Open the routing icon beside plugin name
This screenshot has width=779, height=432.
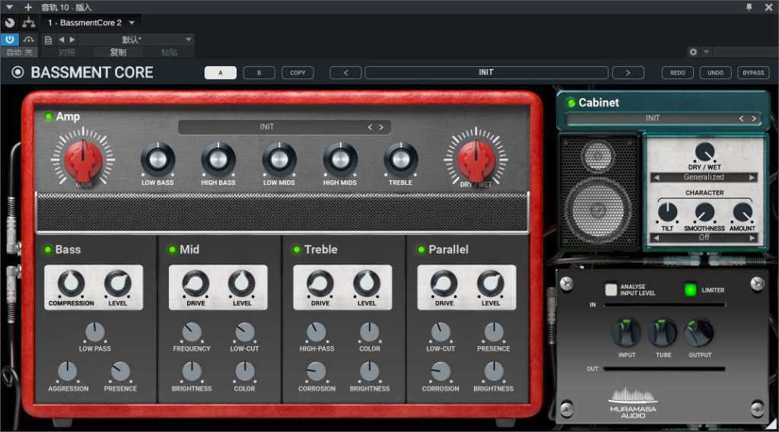29,22
